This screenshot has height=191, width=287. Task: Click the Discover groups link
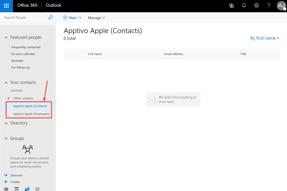(16, 175)
